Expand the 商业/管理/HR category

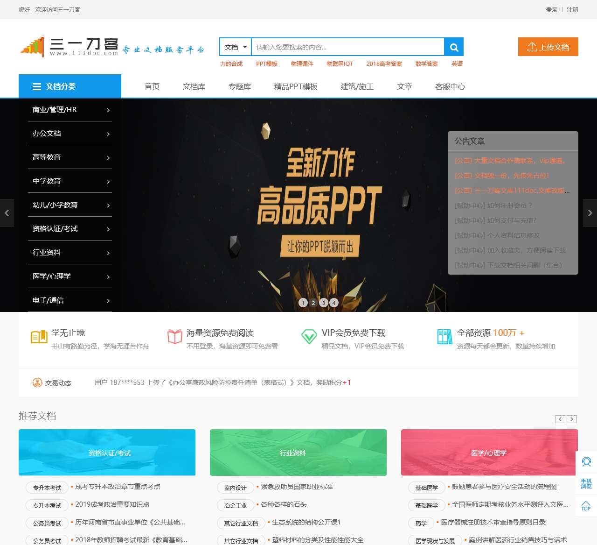70,110
